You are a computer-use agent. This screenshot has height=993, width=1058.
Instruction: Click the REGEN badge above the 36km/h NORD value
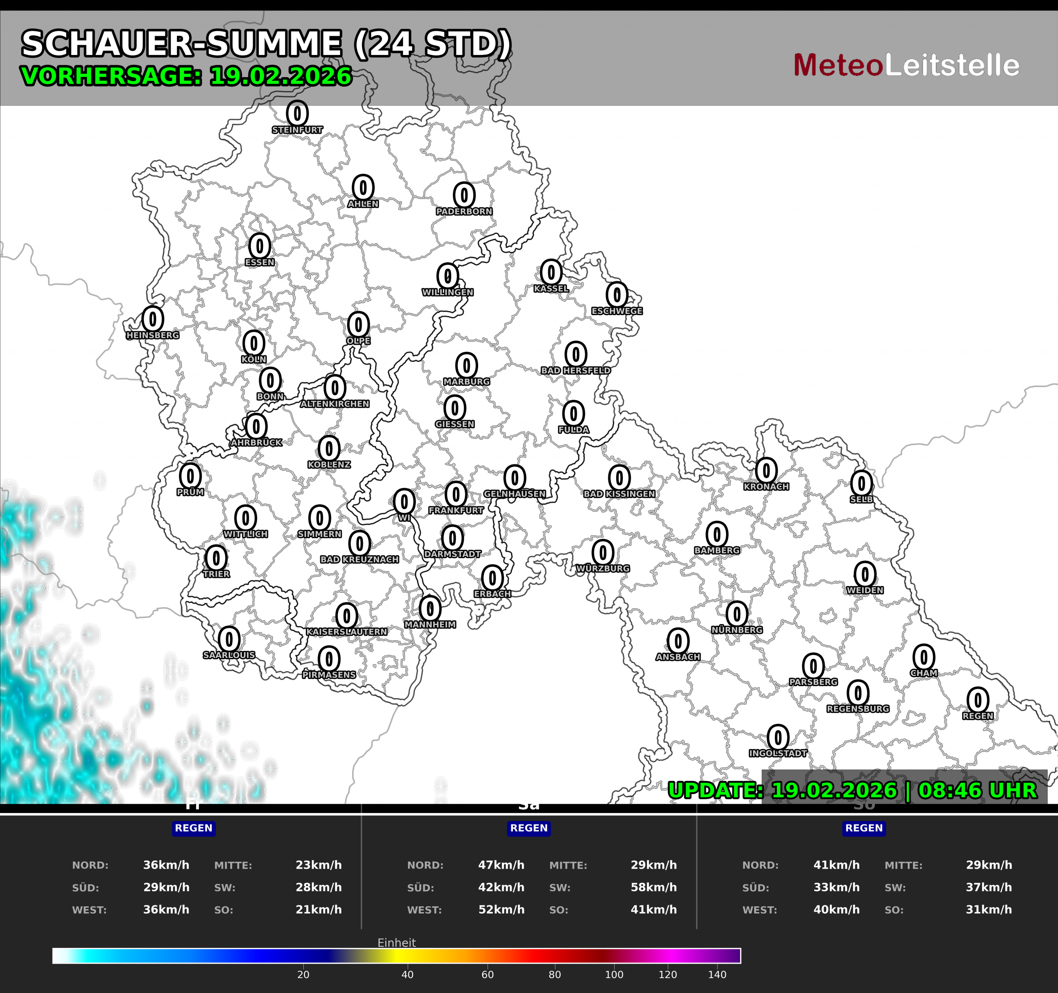194,828
